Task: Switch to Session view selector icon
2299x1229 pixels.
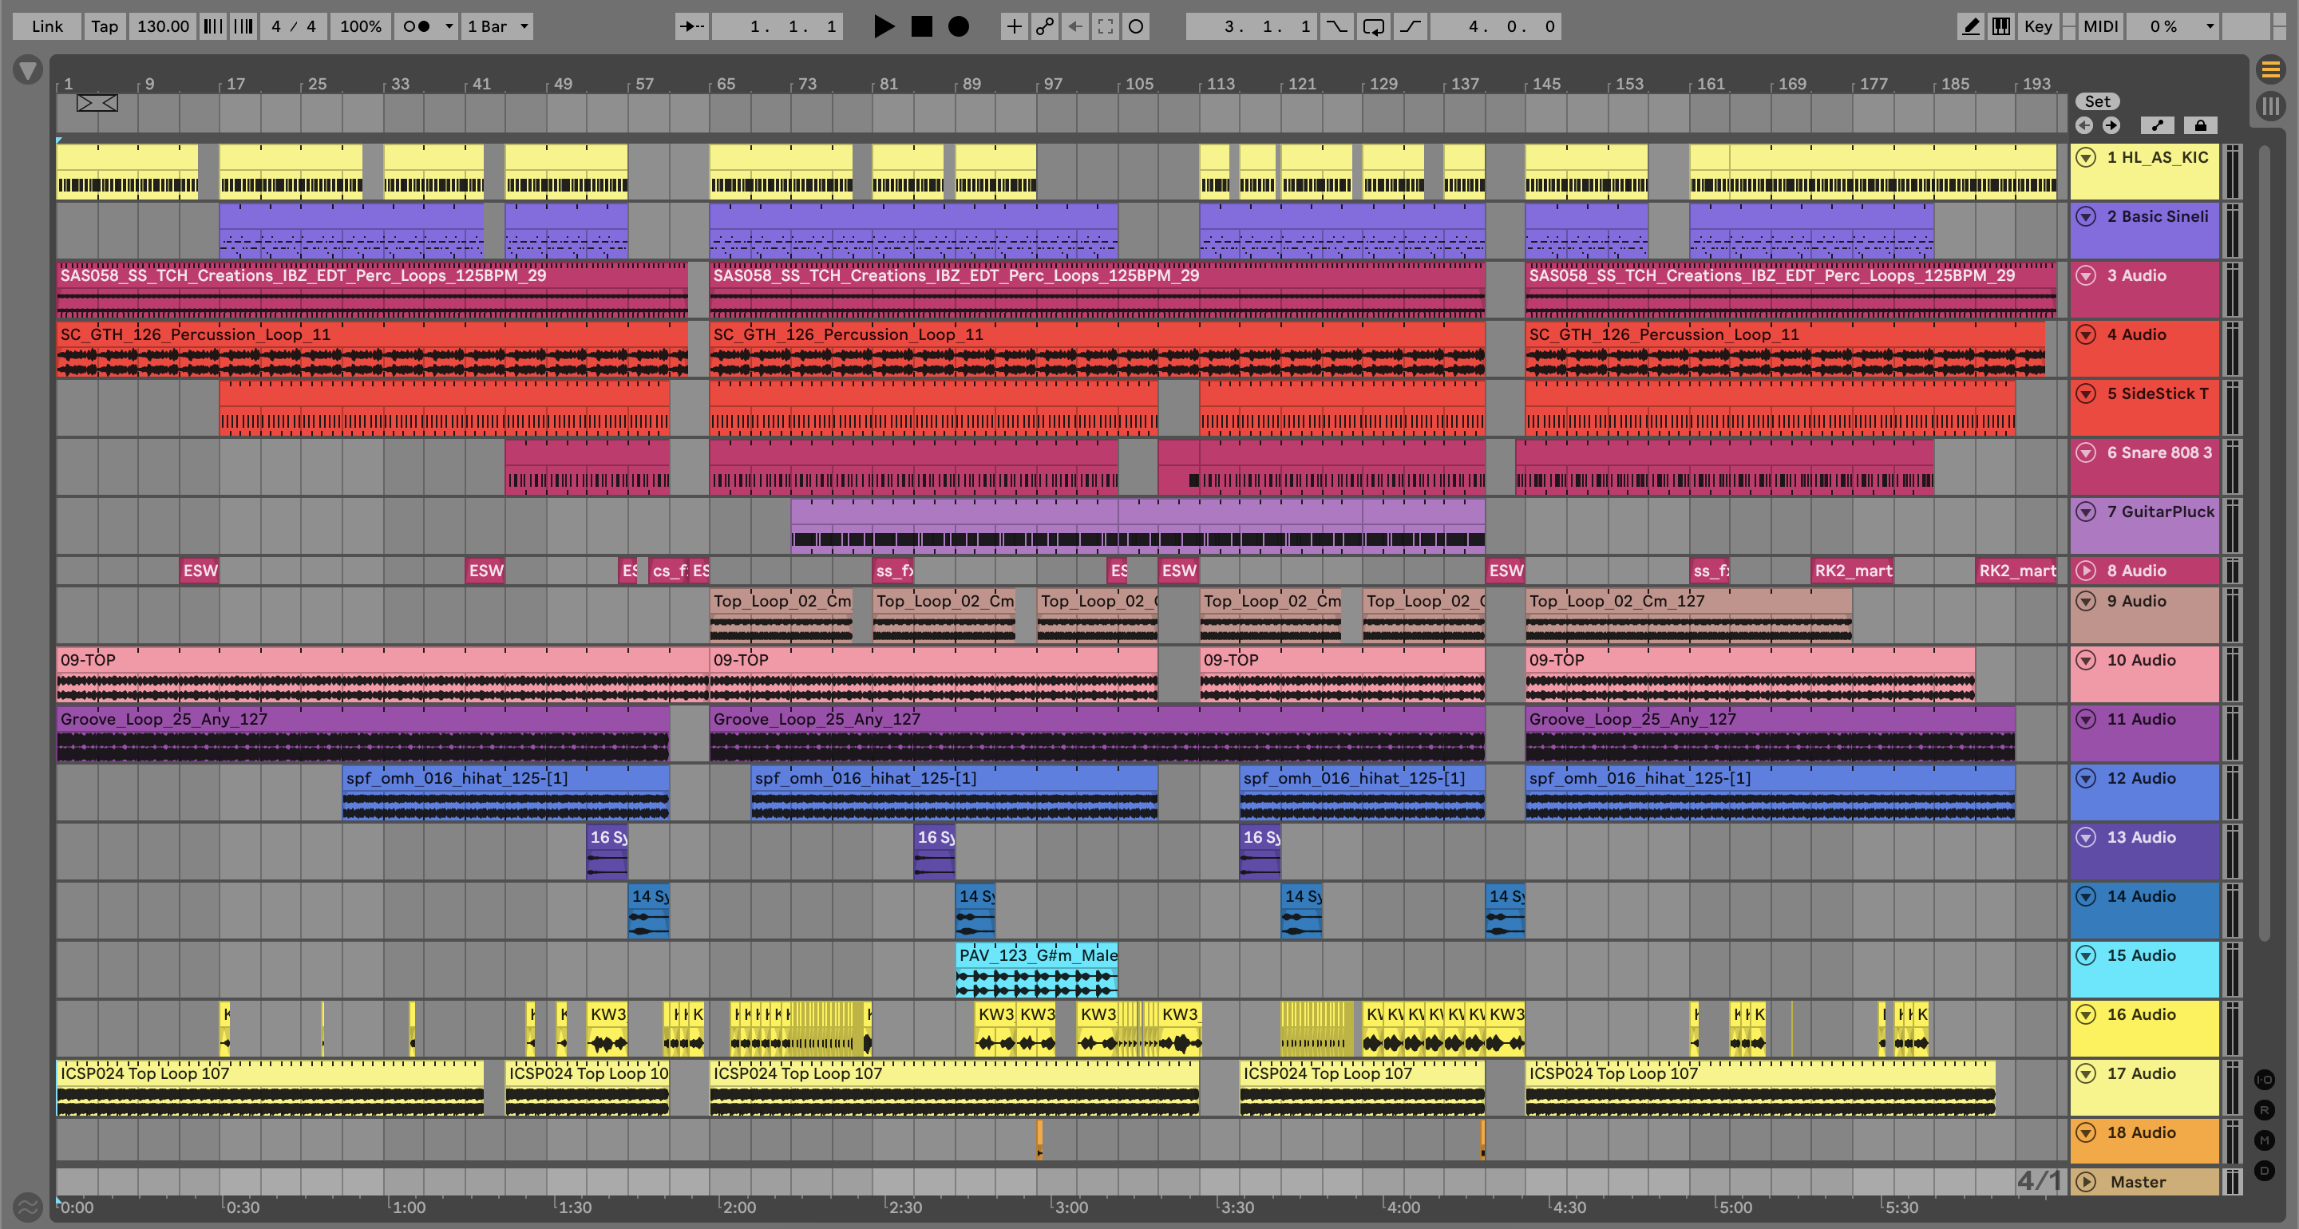Action: 2270,106
